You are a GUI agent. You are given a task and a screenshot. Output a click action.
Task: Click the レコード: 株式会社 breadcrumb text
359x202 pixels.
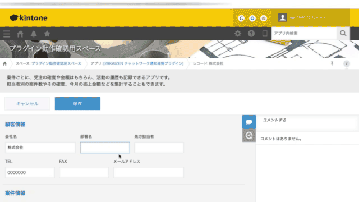click(208, 63)
